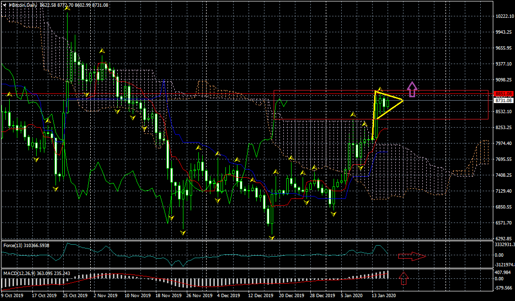Click the small triangle icon before #Bitcoin title
Image resolution: width=515 pixels, height=301 pixels.
4,4
